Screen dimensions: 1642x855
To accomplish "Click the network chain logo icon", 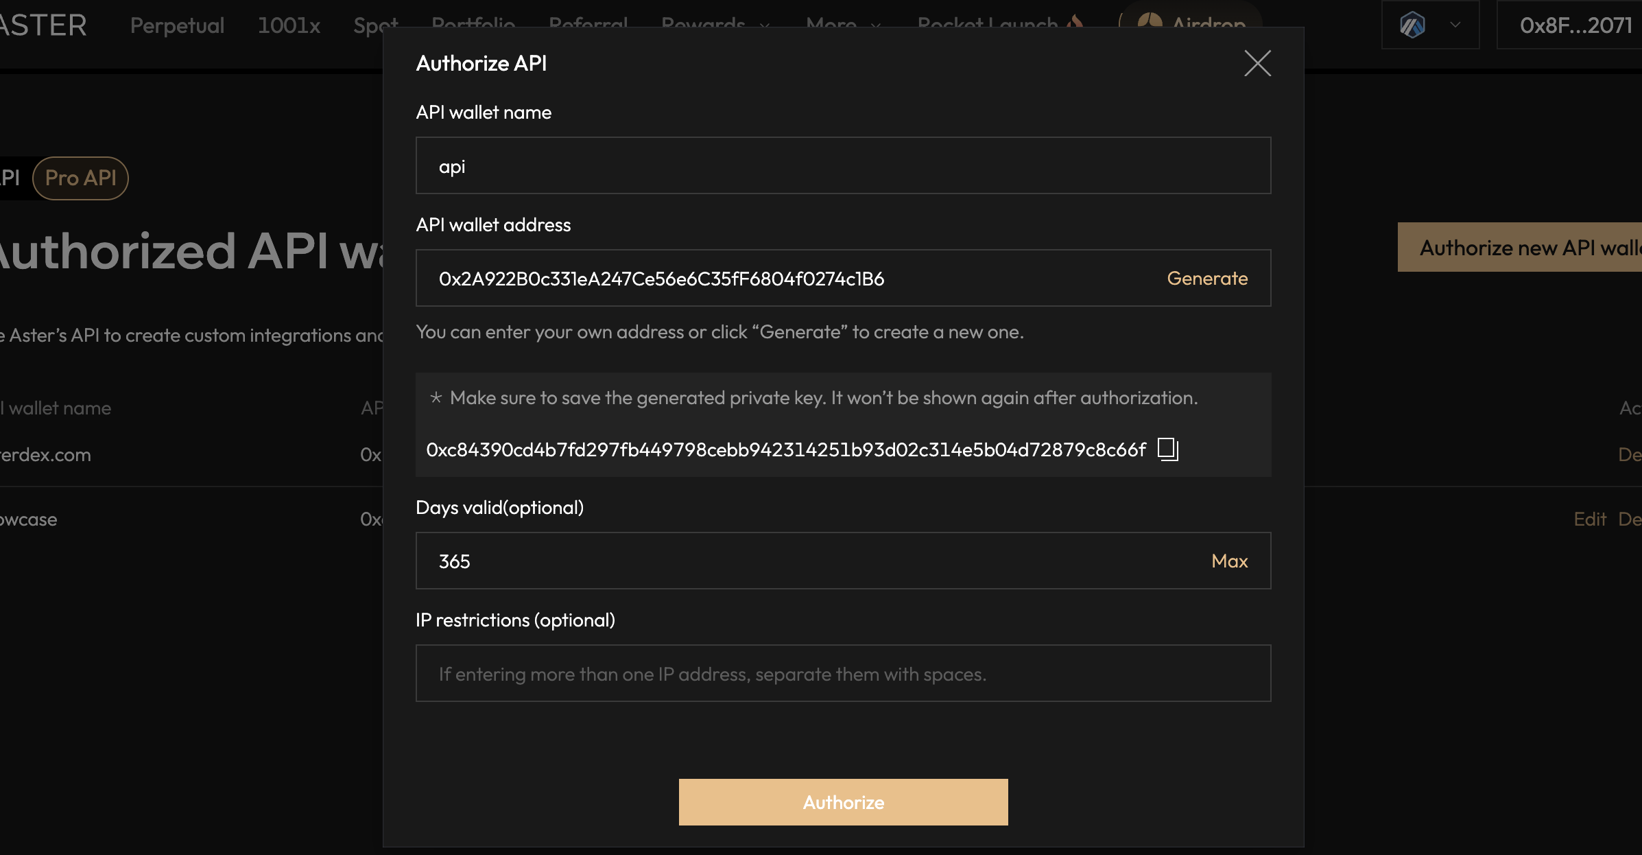I will click(1412, 25).
